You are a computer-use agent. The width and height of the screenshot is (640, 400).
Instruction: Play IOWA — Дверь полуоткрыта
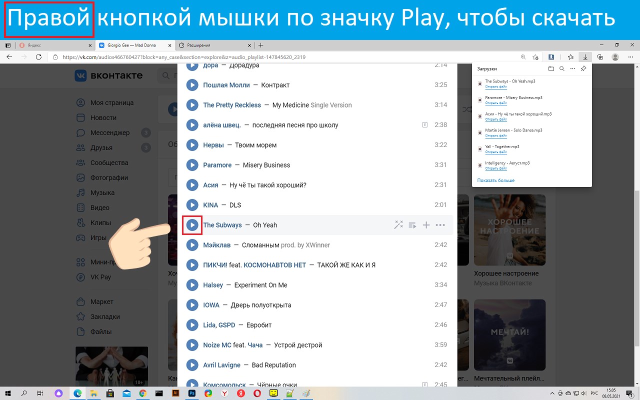click(192, 305)
